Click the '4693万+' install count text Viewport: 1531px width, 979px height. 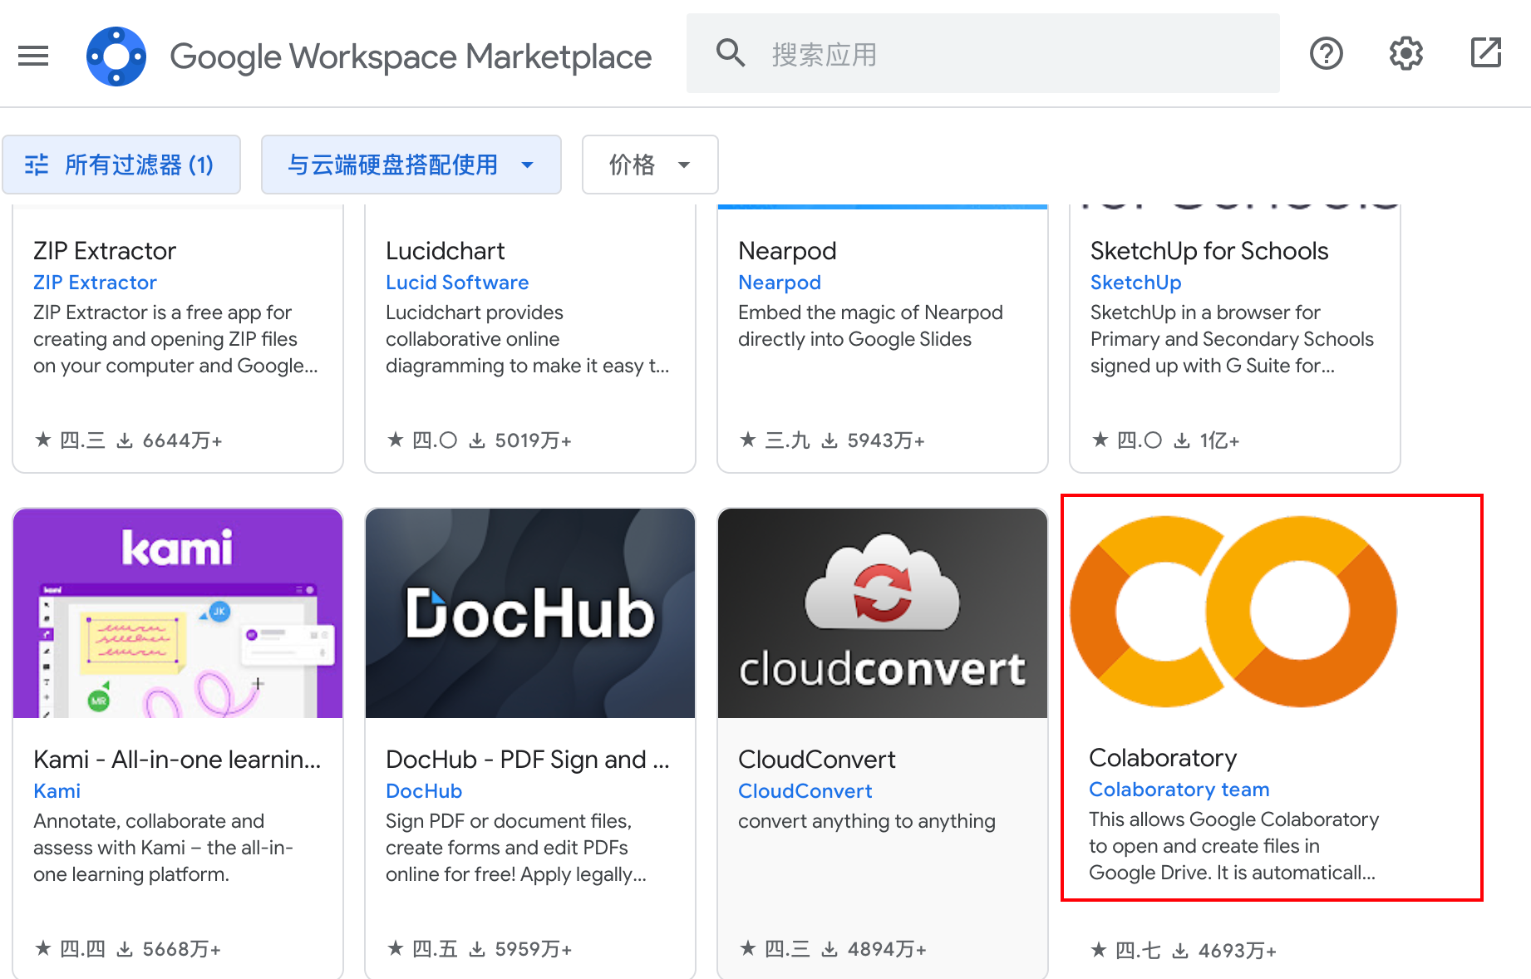(1237, 951)
